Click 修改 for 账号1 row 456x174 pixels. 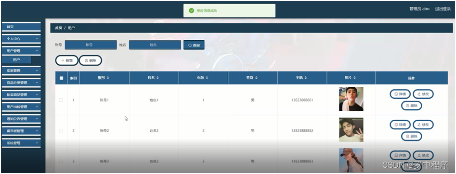pos(423,94)
